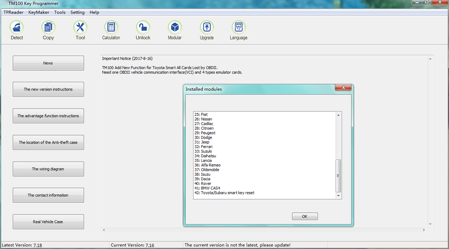
Task: Minimize the TM100 Key Programmer window
Action: tap(417, 2)
